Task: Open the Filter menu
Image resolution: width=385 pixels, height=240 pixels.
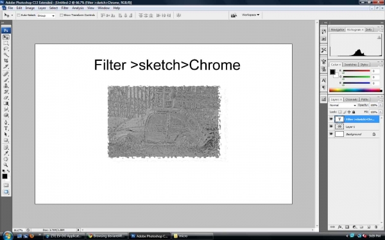Action: click(x=65, y=8)
